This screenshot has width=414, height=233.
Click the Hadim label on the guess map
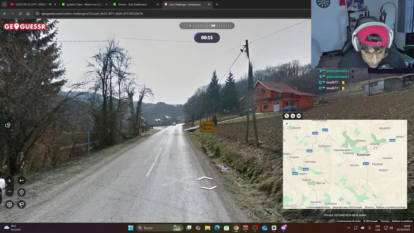click(303, 174)
